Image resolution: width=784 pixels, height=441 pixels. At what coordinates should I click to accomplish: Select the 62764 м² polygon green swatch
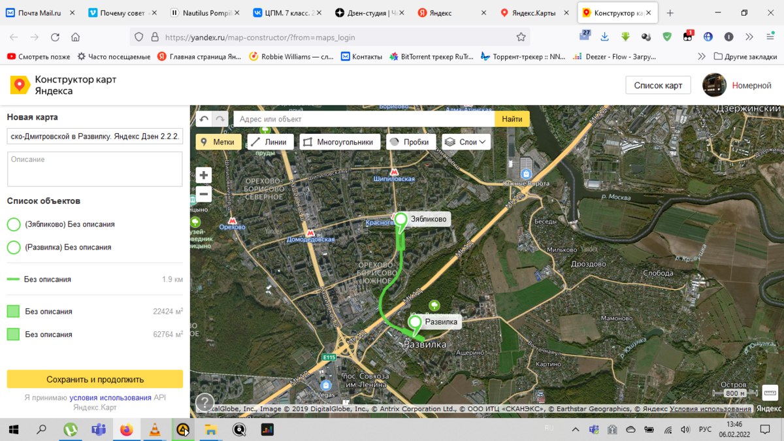click(13, 335)
